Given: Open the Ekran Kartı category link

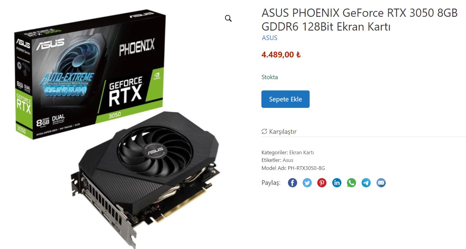Looking at the screenshot, I should click(x=301, y=152).
